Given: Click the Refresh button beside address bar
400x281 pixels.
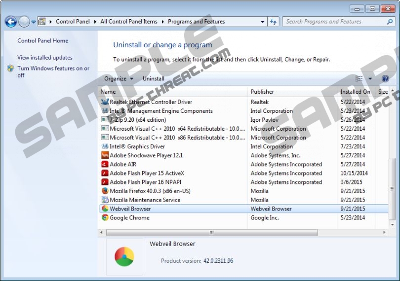Looking at the screenshot, I should point(273,22).
